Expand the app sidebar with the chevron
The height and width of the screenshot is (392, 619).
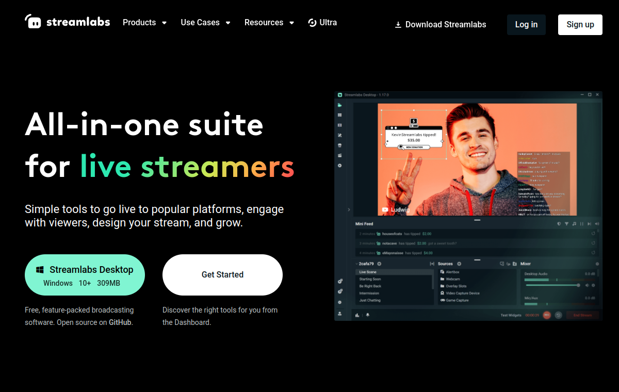coord(349,209)
